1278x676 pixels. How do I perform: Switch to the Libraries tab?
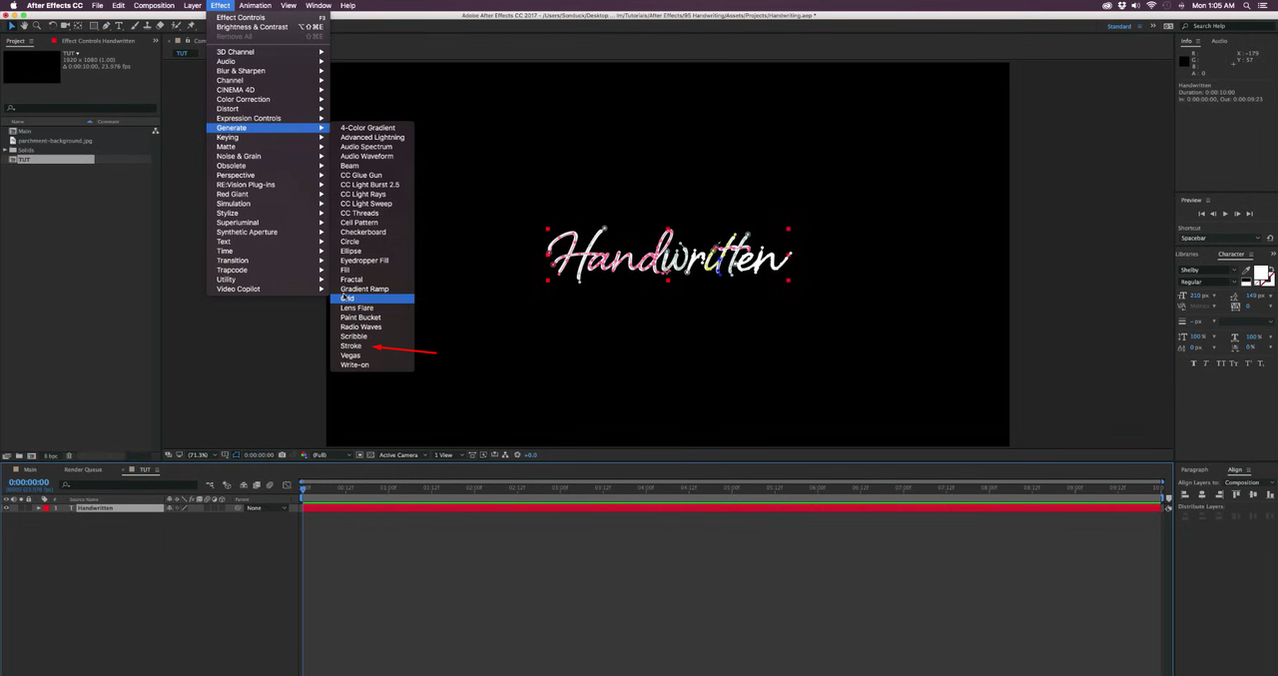tap(1188, 254)
